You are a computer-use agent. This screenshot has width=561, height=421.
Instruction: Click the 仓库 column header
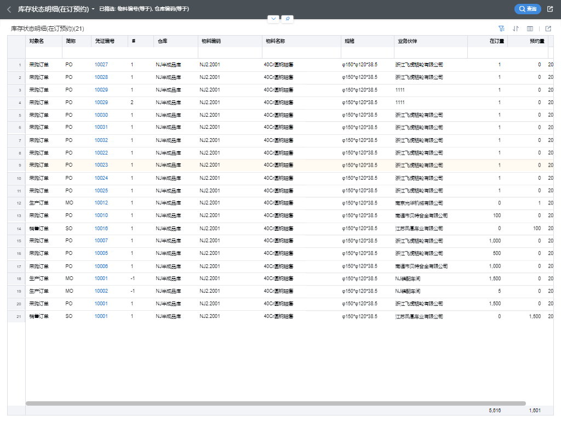pyautogui.click(x=176, y=41)
